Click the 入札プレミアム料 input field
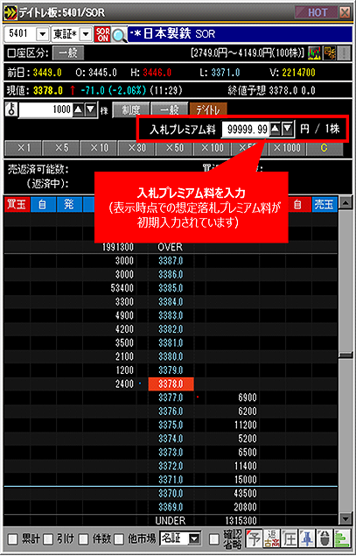Viewport: 356px width, 556px height. click(x=246, y=129)
